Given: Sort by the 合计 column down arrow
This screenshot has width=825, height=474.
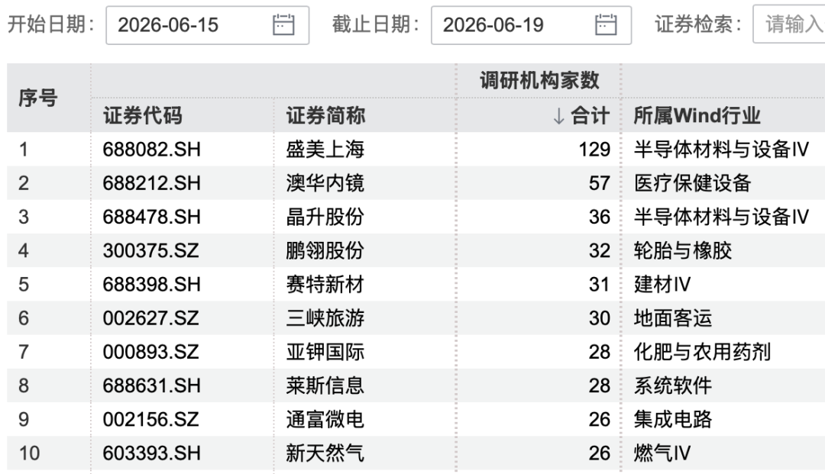Looking at the screenshot, I should click(558, 115).
